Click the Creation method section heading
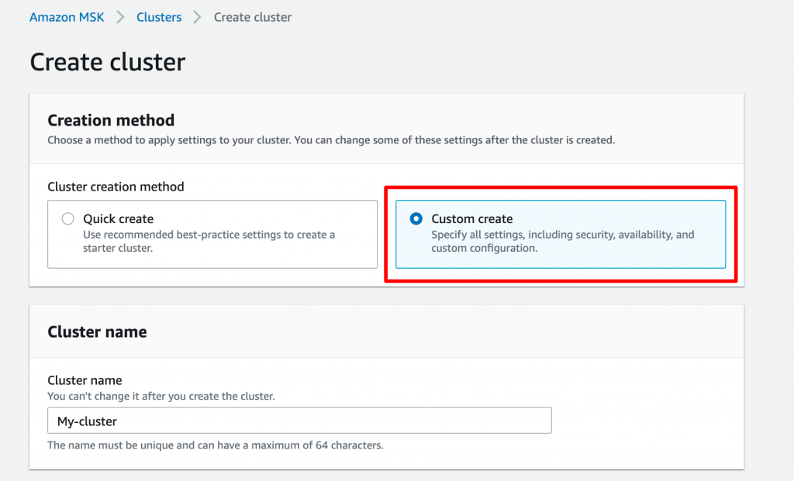Viewport: 794px width, 481px height. [x=110, y=120]
